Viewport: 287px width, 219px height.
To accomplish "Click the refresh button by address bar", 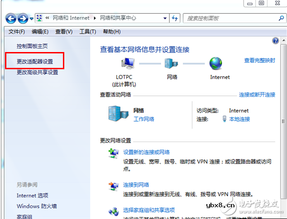I will 175,18.
